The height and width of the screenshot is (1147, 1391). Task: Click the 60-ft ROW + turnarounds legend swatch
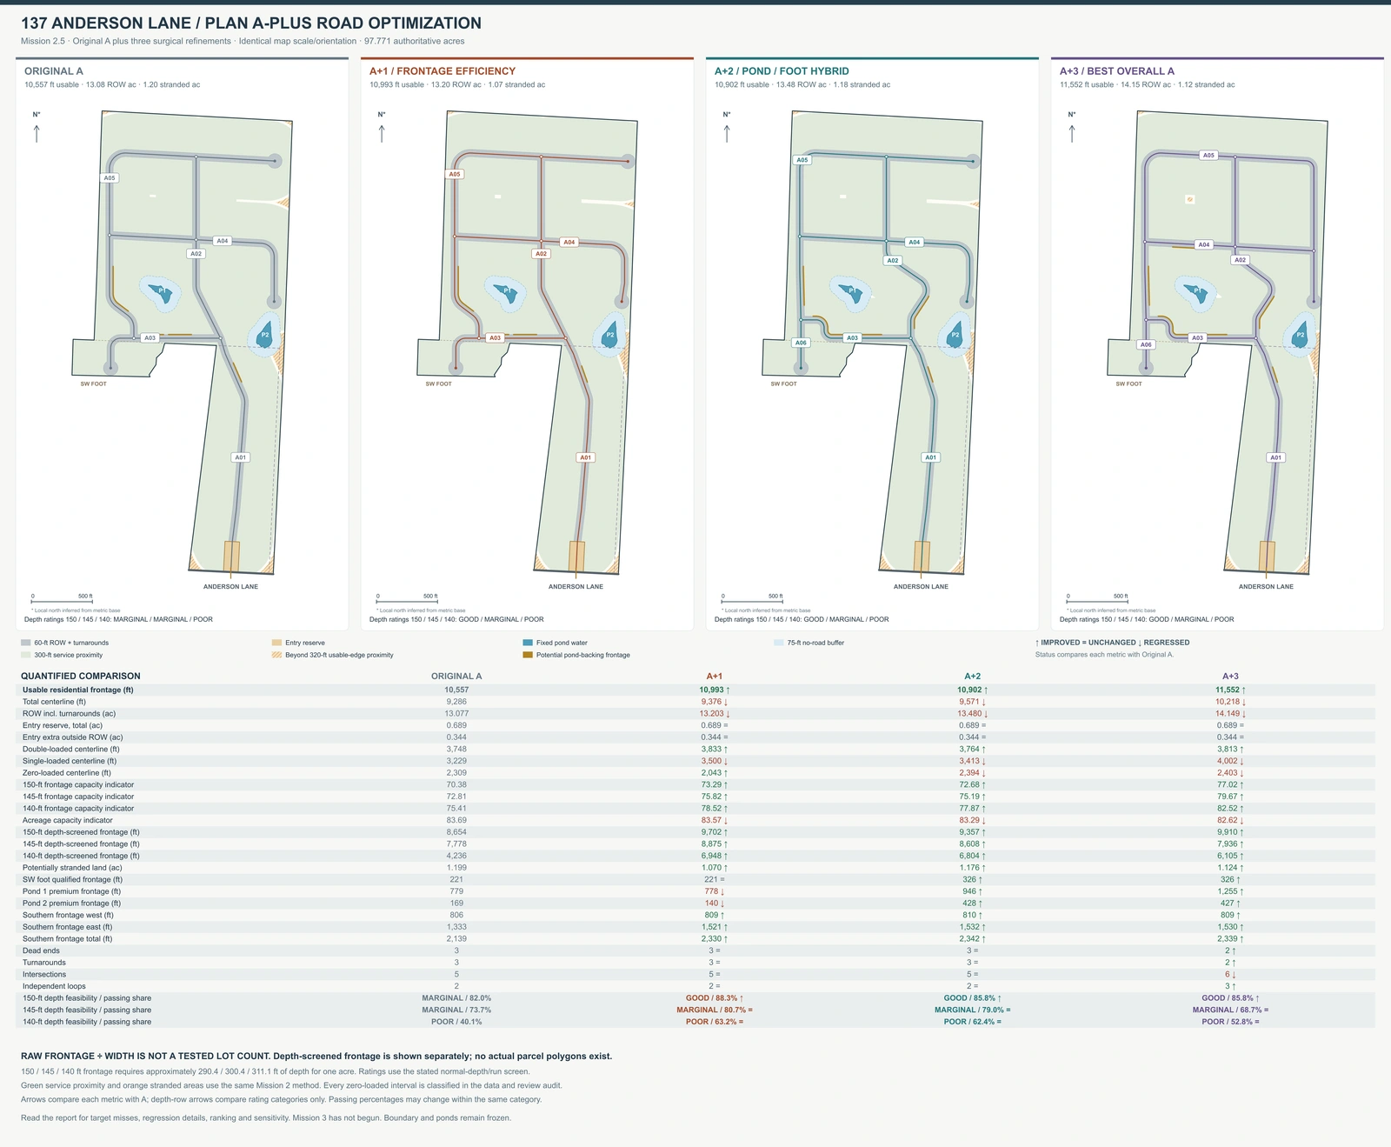click(x=25, y=643)
